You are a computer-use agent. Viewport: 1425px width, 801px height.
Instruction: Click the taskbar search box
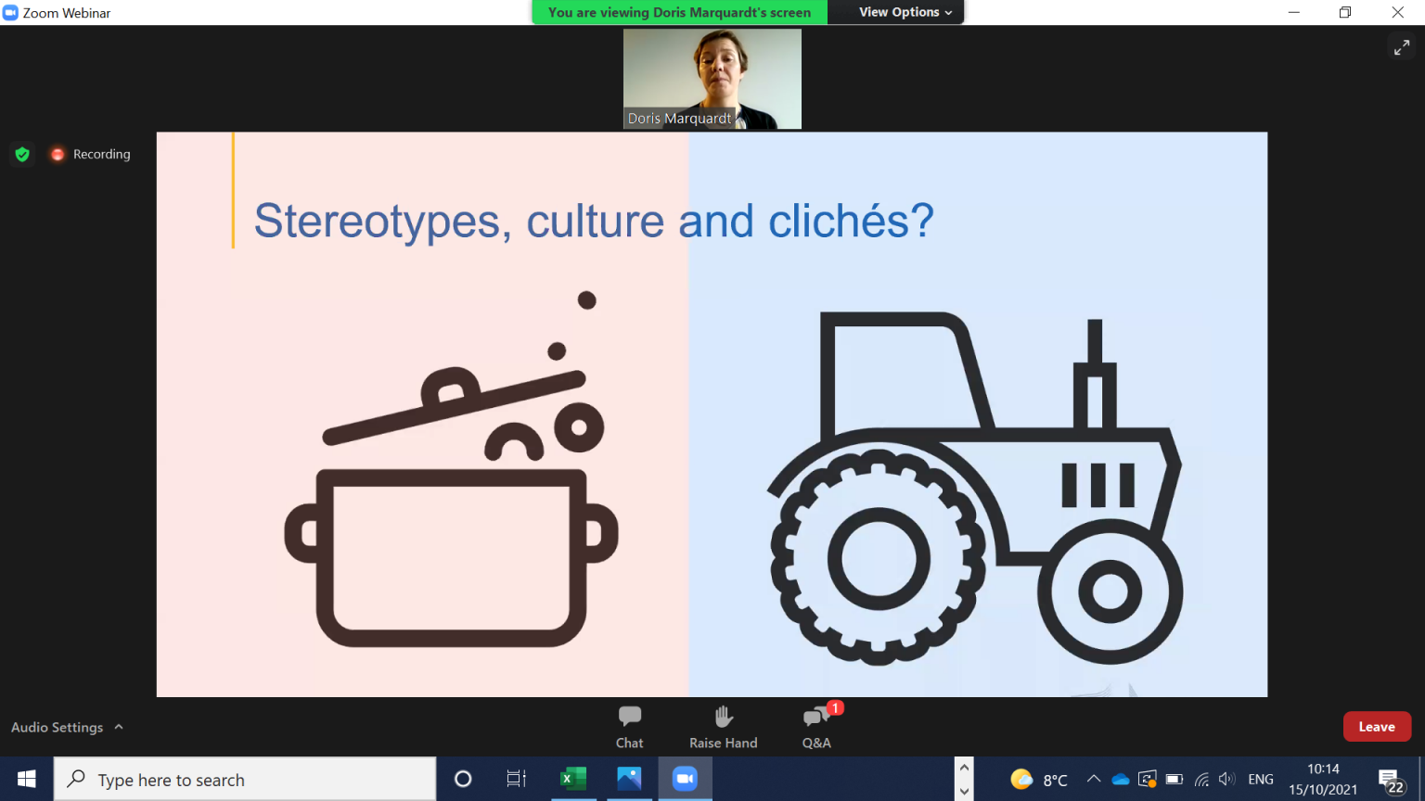point(245,779)
